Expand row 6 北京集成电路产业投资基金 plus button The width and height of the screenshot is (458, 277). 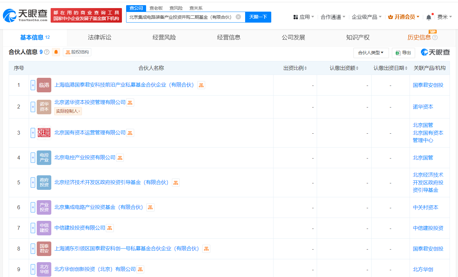(33, 207)
